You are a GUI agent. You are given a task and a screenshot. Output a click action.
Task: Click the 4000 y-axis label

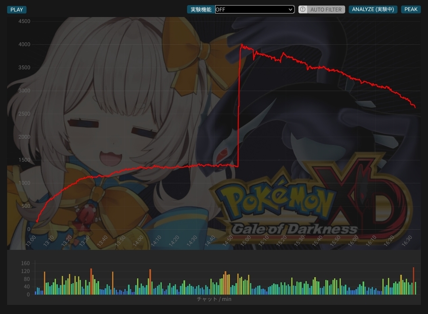click(x=24, y=44)
